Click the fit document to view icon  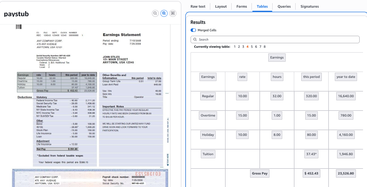click(x=173, y=13)
